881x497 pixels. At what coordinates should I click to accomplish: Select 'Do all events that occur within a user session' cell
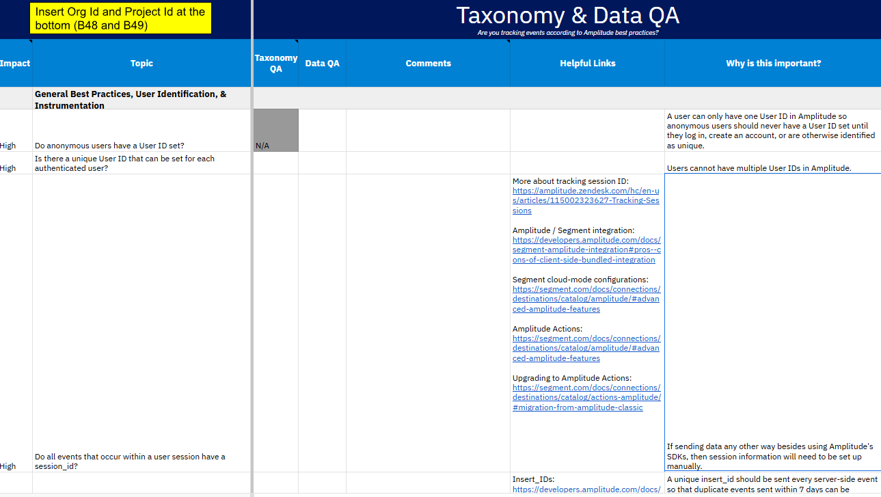tap(141, 323)
